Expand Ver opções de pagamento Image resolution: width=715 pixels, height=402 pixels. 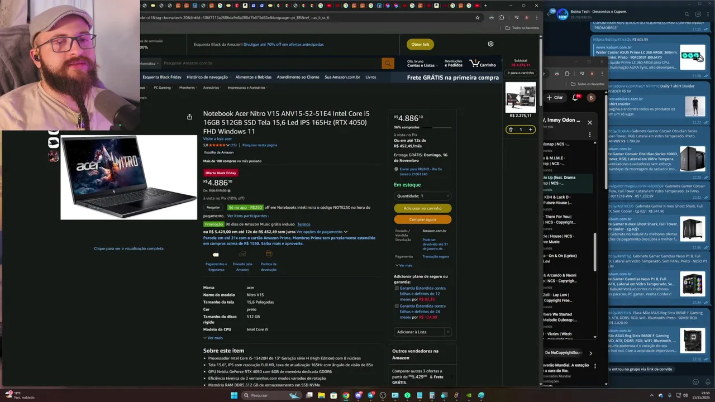pos(322,232)
